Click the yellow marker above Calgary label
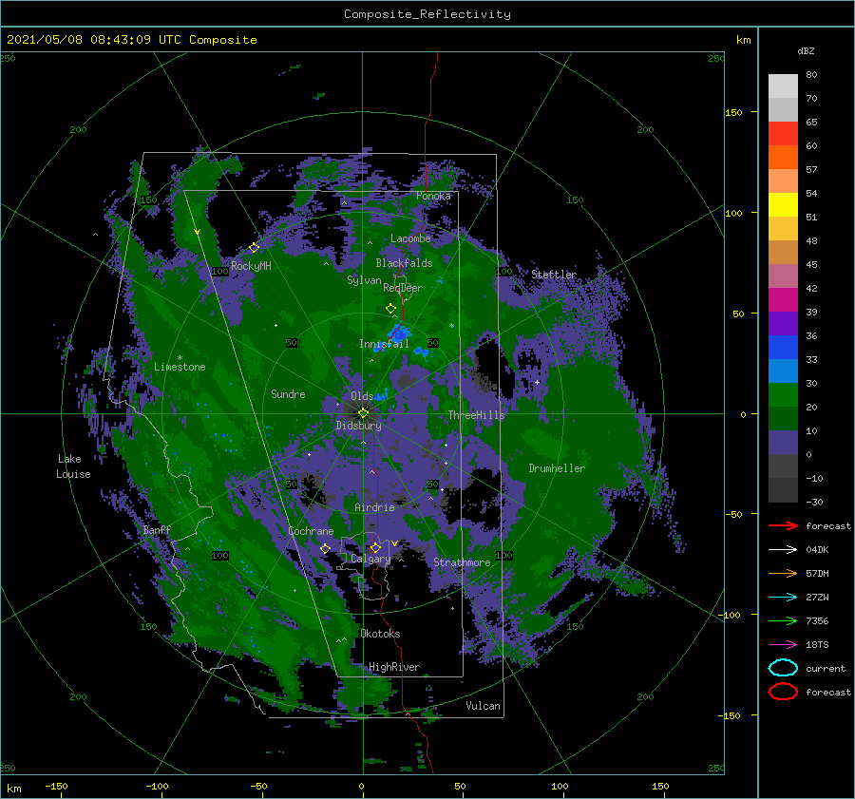 point(375,547)
